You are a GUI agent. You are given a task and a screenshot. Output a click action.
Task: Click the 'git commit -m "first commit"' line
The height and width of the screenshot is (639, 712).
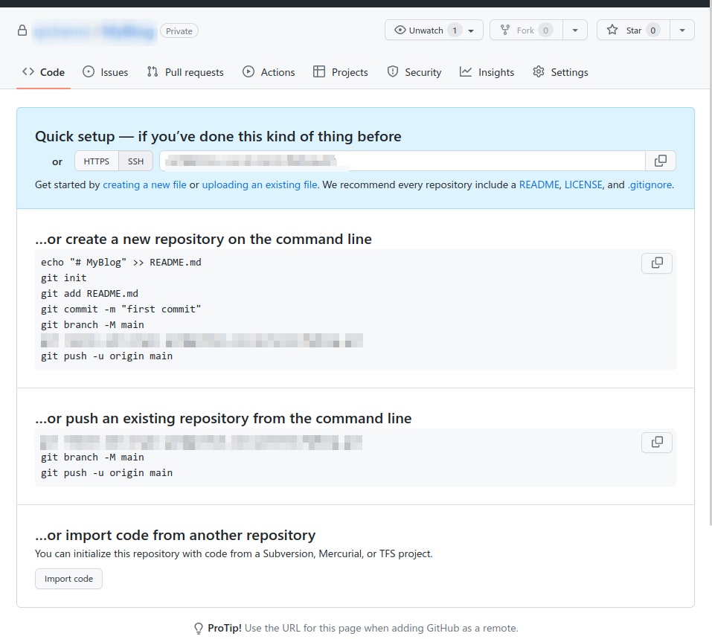tap(121, 309)
